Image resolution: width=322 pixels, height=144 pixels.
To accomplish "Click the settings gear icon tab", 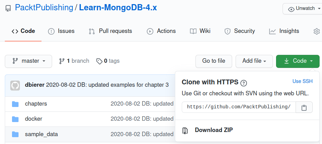I will [x=317, y=31].
